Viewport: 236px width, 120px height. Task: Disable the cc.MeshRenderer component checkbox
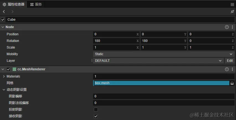tap(8, 69)
